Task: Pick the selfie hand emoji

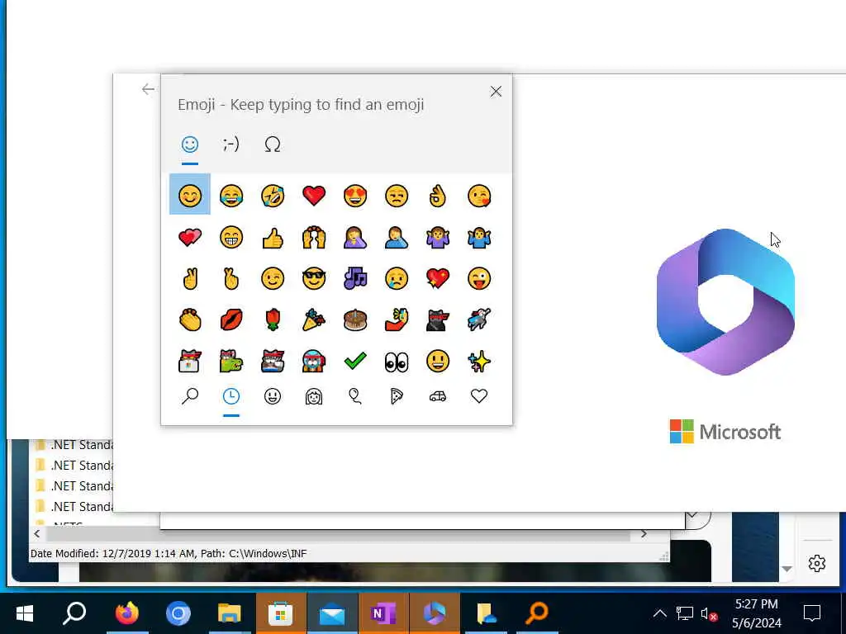Action: (397, 320)
